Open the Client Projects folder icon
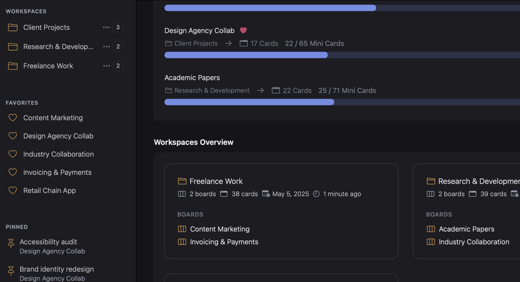 pyautogui.click(x=12, y=27)
